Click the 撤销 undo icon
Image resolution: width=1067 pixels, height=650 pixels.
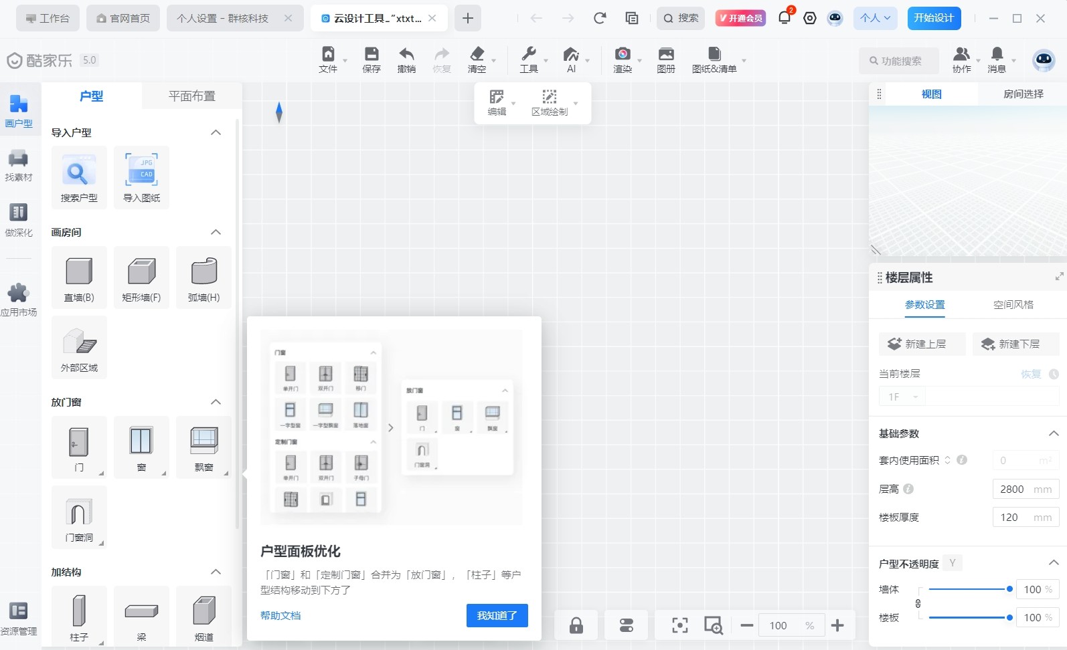coord(406,60)
